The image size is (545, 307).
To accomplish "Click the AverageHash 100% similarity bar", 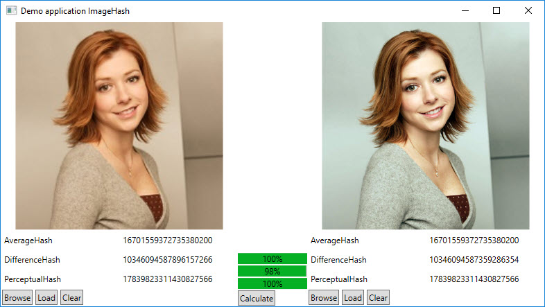I will pyautogui.click(x=272, y=258).
